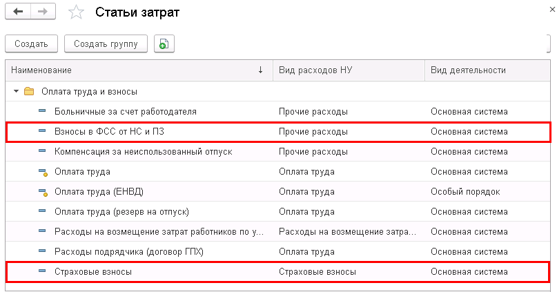Click the copy-item icon with green plus
Image resolution: width=557 pixels, height=292 pixels.
(x=164, y=43)
